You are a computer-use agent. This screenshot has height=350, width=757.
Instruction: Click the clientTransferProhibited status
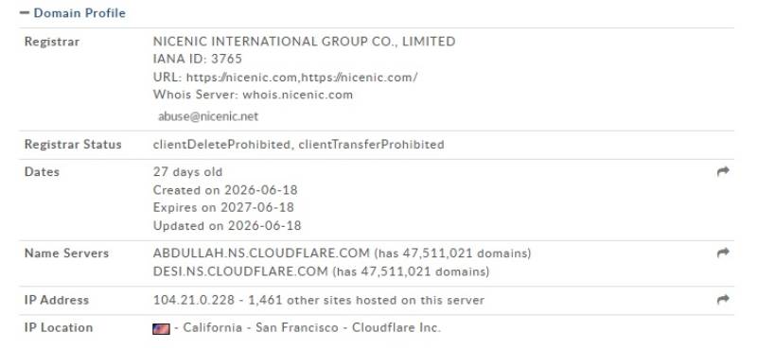point(371,145)
